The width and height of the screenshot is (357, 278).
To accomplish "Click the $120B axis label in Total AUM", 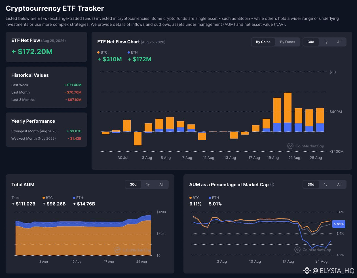I will pyautogui.click(x=161, y=212).
